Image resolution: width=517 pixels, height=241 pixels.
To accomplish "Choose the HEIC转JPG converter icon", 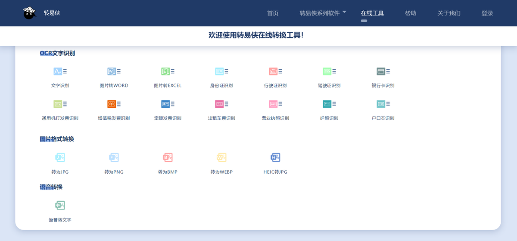I will click(275, 157).
